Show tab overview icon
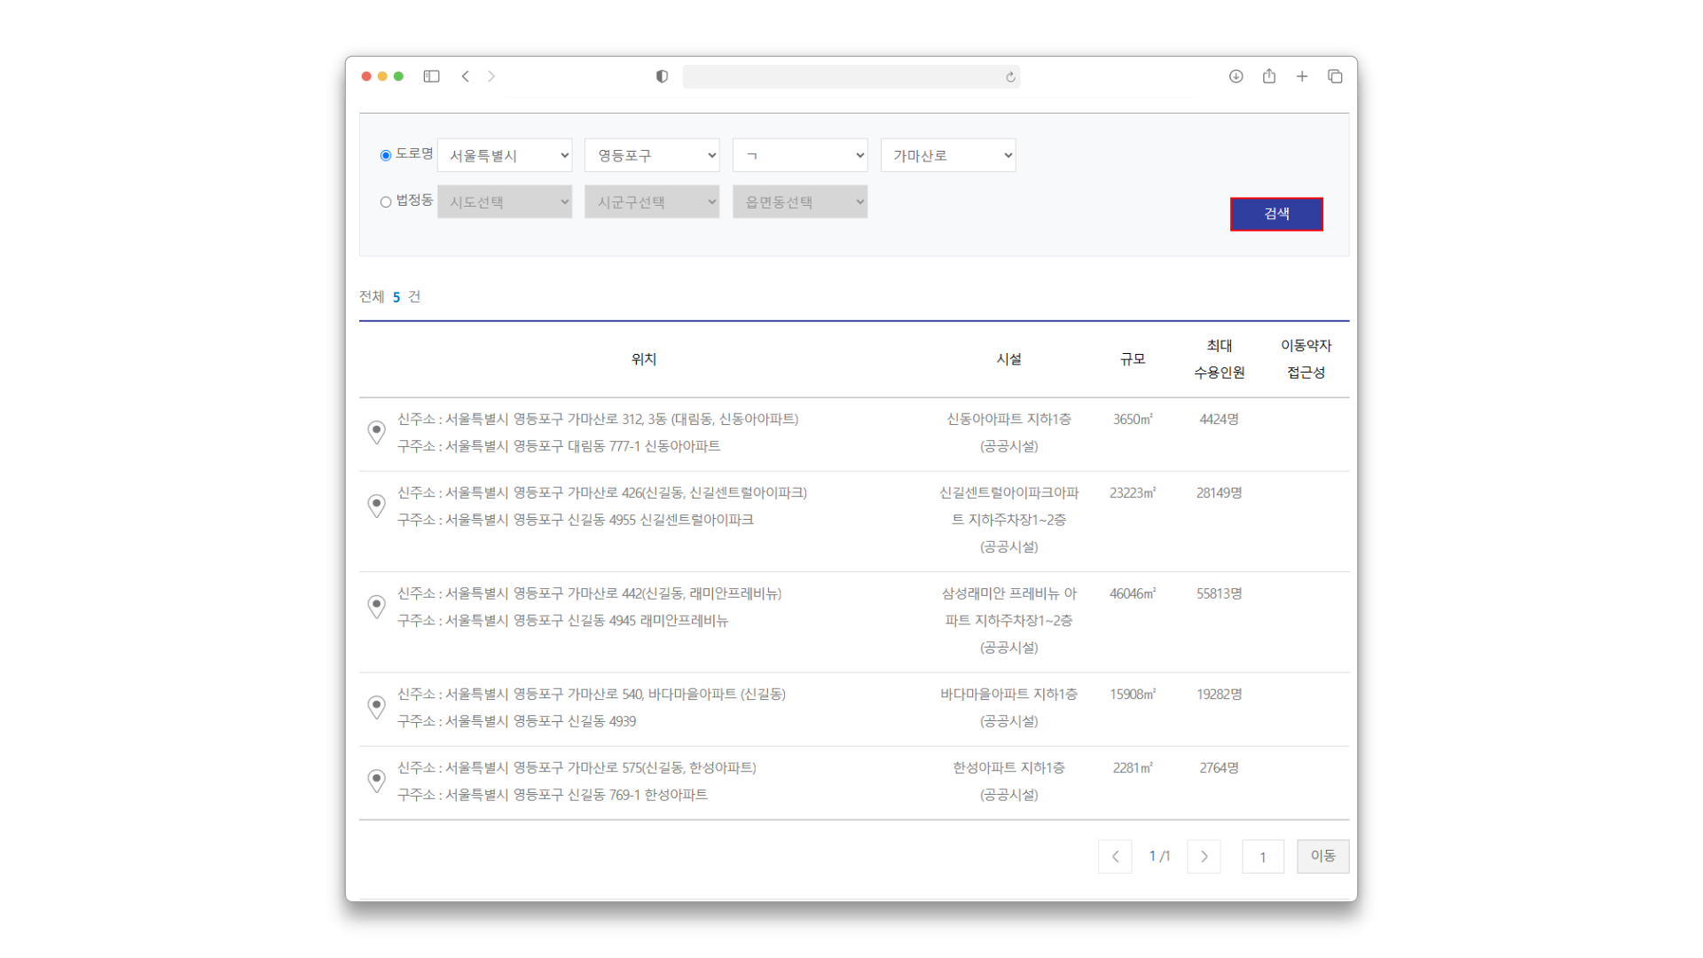This screenshot has height=958, width=1703. click(x=1335, y=76)
